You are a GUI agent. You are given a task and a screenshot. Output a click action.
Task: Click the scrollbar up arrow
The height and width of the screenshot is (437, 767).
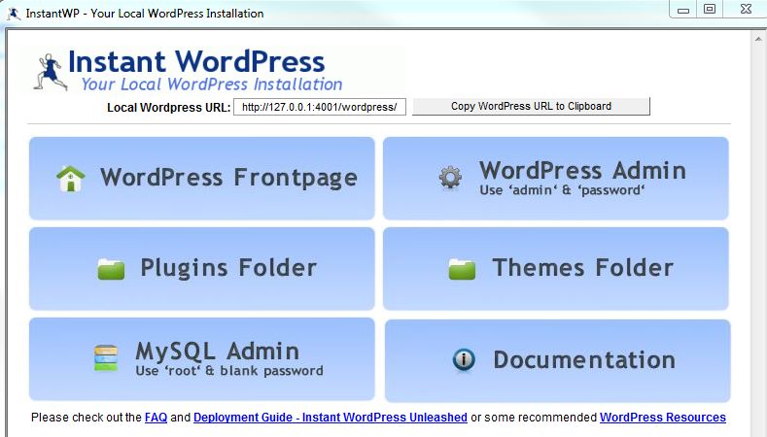pyautogui.click(x=758, y=39)
